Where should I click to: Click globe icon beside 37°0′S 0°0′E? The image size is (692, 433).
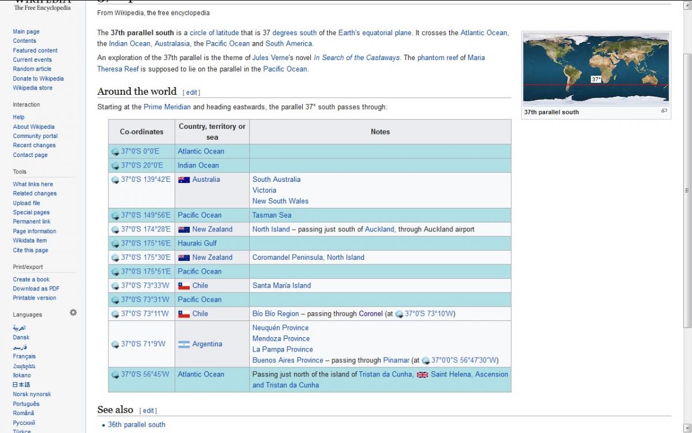point(115,152)
